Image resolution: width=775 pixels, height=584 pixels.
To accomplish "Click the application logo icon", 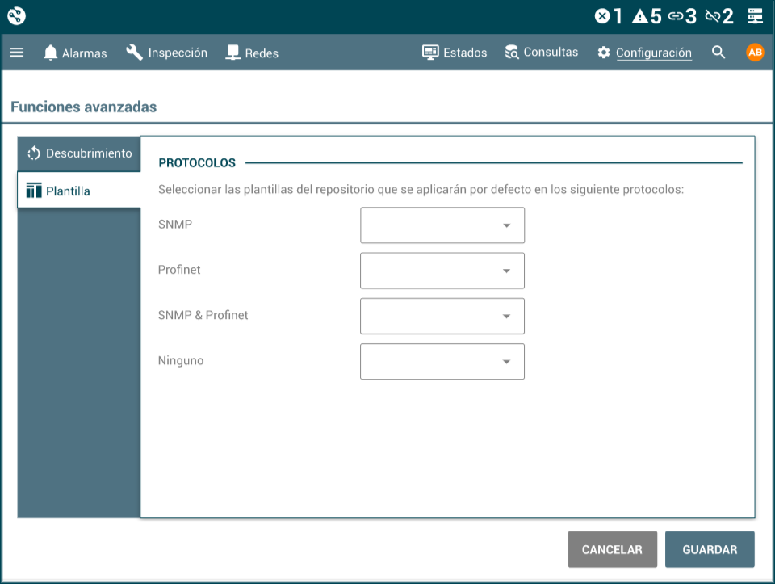I will pos(16,16).
